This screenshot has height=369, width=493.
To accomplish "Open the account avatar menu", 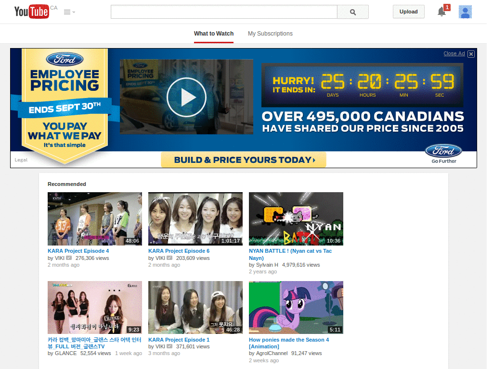I will coord(465,12).
